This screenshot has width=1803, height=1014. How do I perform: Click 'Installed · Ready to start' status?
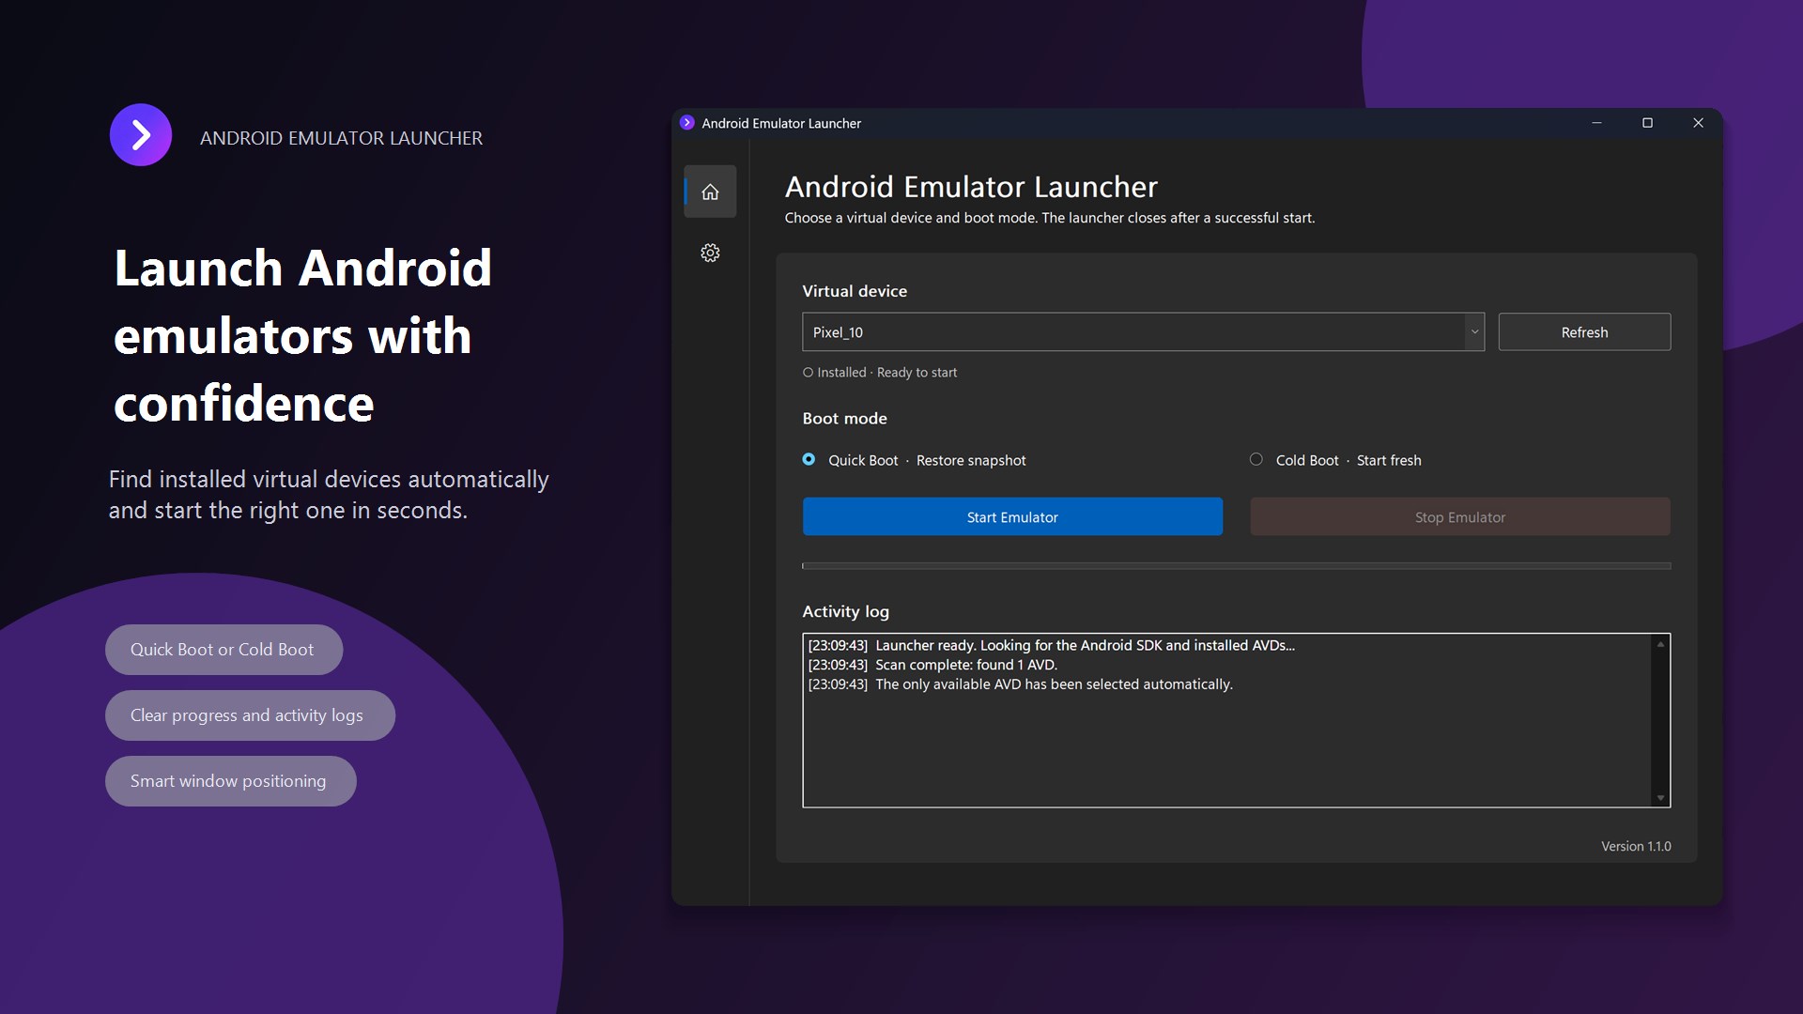pyautogui.click(x=880, y=373)
